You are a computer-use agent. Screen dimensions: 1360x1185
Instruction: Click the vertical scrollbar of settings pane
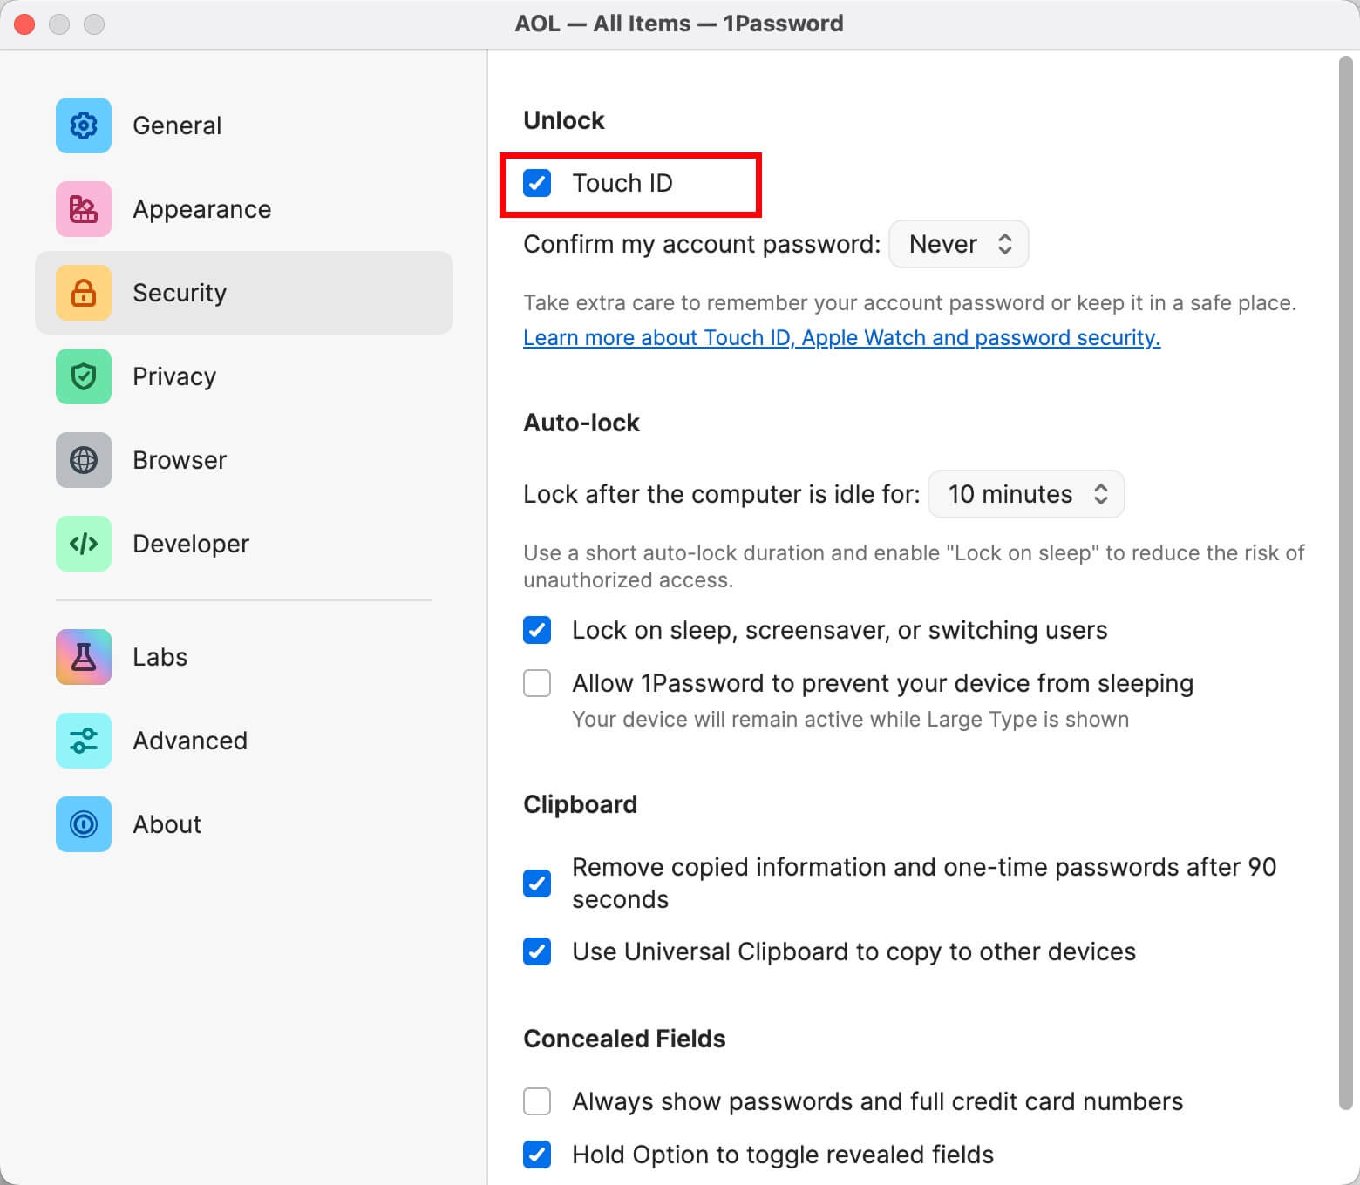[x=1345, y=582]
